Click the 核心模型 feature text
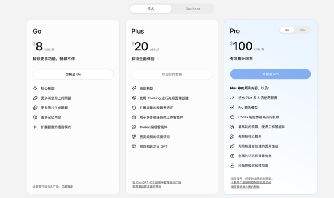This screenshot has height=198, width=334. coord(48,88)
